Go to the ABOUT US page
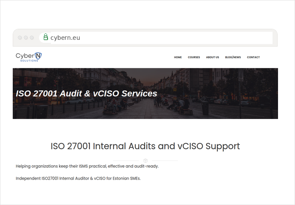 (212, 57)
